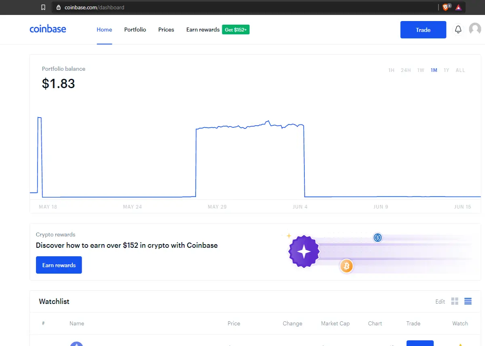Viewport: 485px width, 346px height.
Task: Click the Discover how to earn headline
Action: point(127,245)
